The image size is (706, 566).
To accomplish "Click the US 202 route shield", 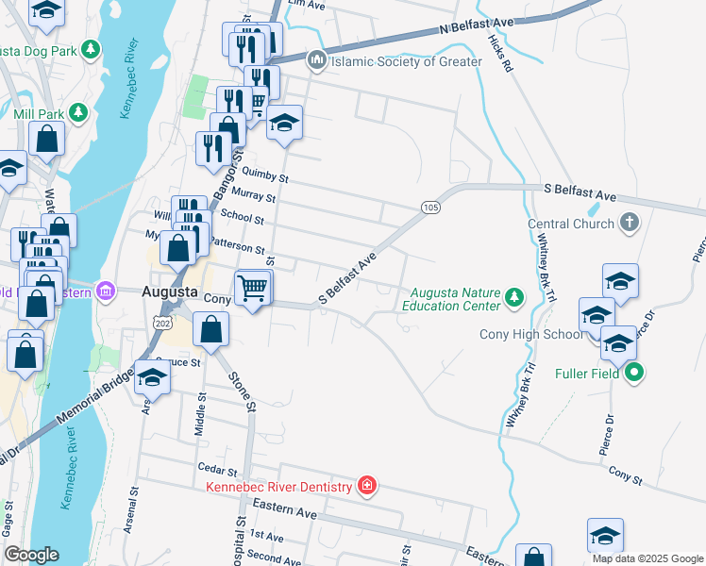I will pyautogui.click(x=162, y=323).
